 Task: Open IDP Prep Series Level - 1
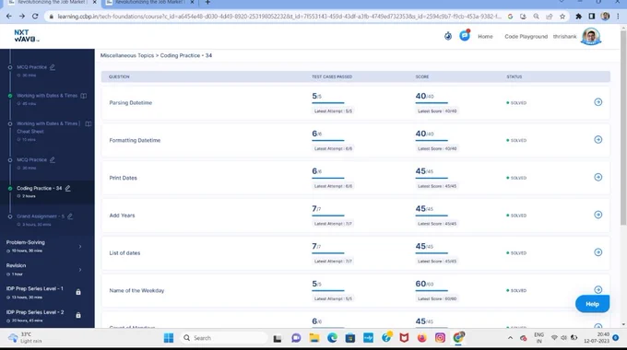click(x=34, y=288)
